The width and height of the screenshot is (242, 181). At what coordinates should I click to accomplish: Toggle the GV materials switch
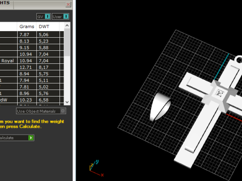click(x=43, y=17)
